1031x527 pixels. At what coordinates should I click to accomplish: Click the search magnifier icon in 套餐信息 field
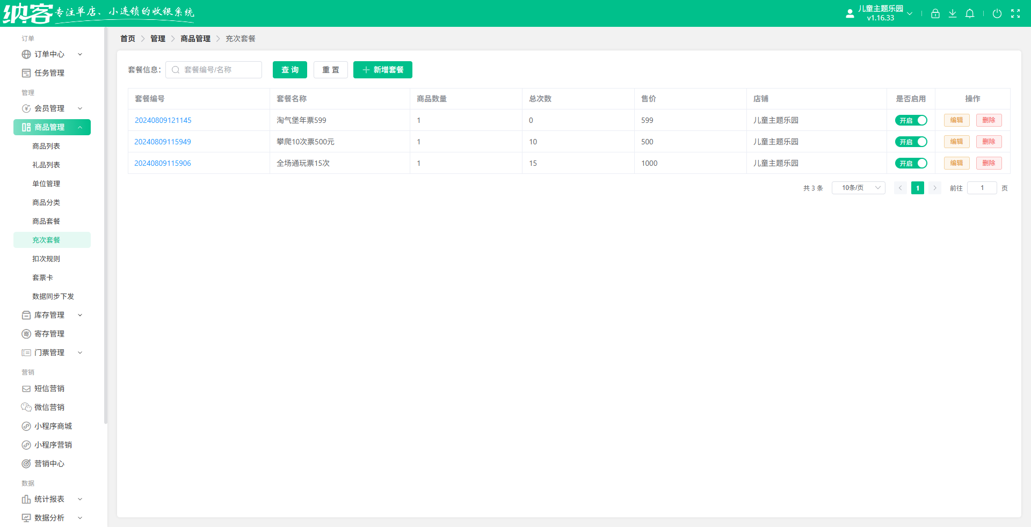(176, 70)
